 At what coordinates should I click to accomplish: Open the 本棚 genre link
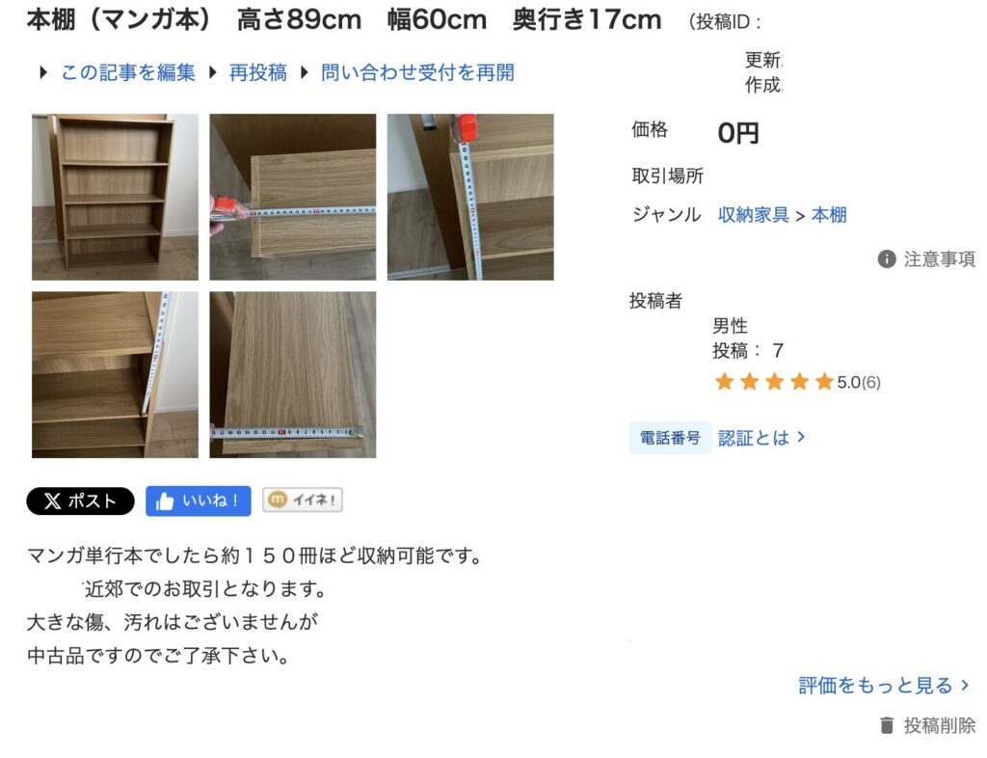pos(829,215)
